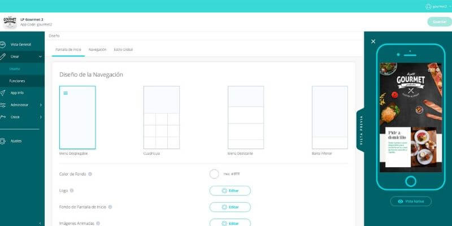Click the Vista Nativa button

tap(411, 201)
